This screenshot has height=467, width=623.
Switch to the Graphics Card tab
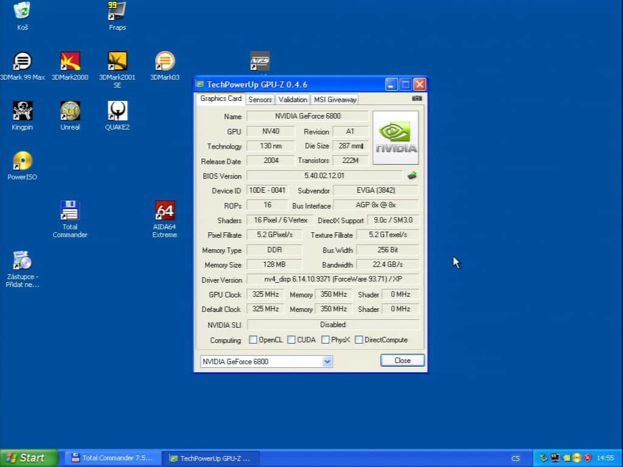pyautogui.click(x=220, y=99)
